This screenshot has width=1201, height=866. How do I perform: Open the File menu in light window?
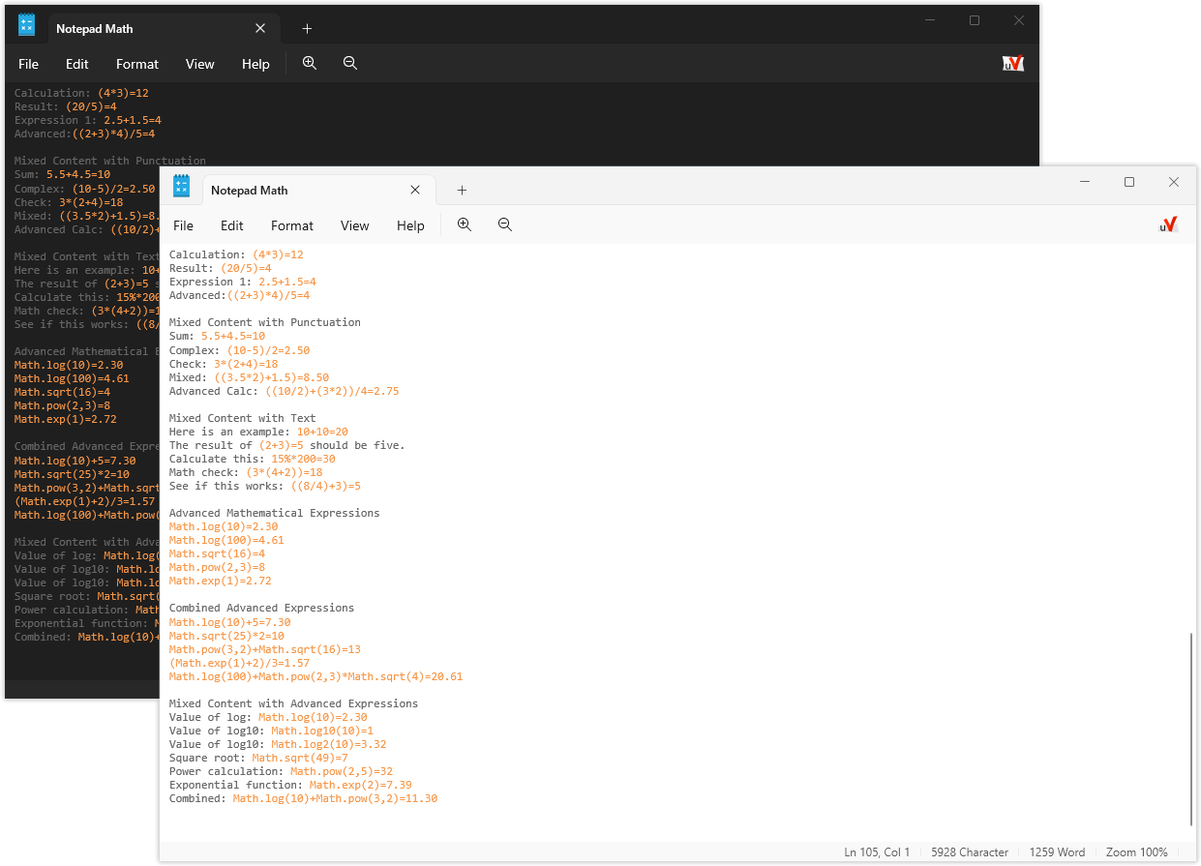pyautogui.click(x=183, y=225)
